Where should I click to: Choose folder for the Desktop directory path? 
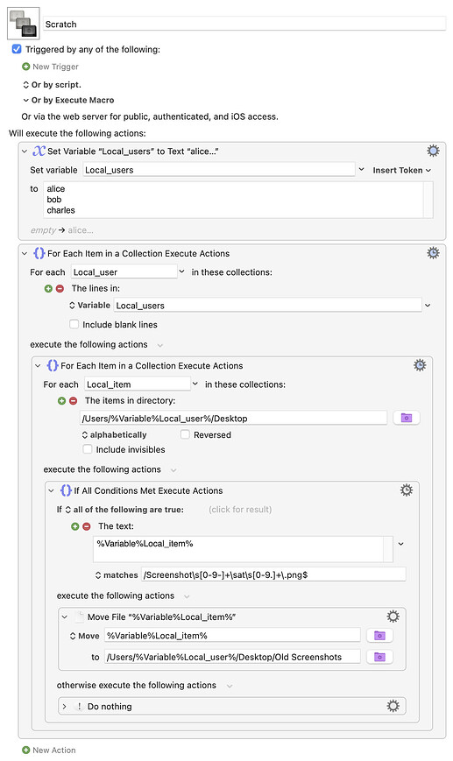(x=407, y=418)
